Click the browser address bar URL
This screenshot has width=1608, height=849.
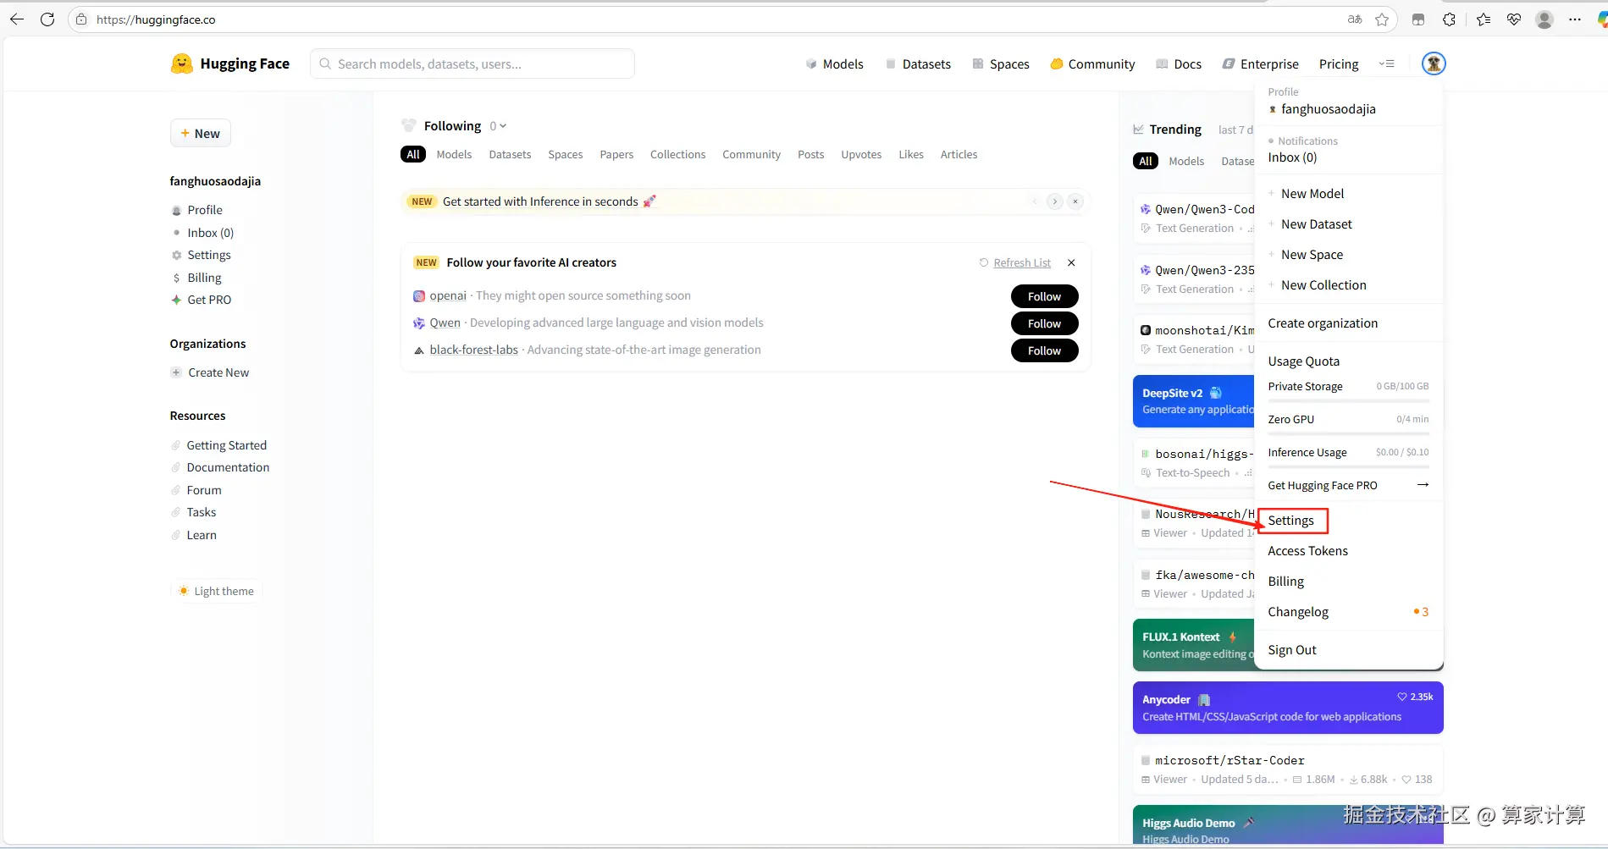(156, 19)
